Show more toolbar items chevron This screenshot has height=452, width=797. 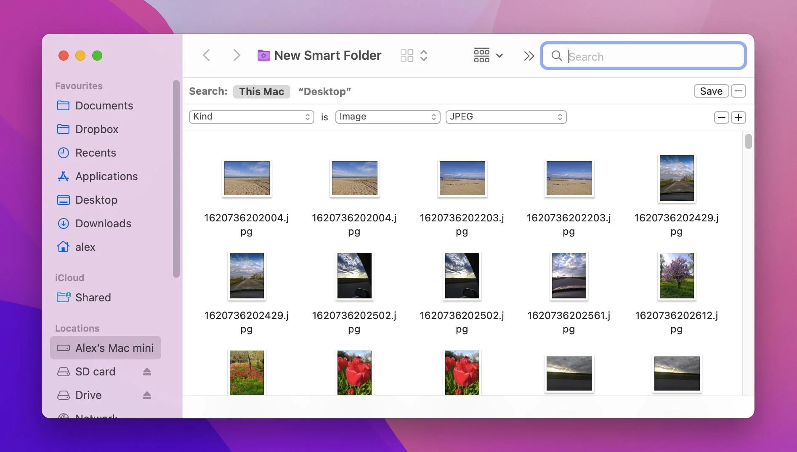[529, 56]
